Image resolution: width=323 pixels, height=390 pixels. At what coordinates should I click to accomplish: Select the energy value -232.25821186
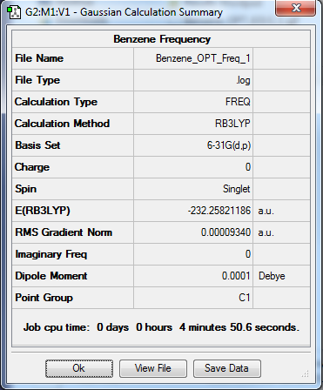point(219,211)
